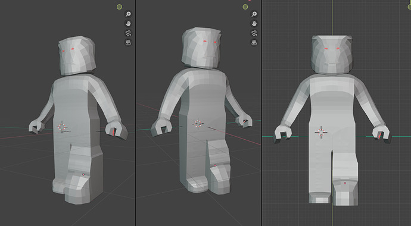Image resolution: width=411 pixels, height=226 pixels.
Task: Switch perspective/orthographic grid icon in middle viewport
Action: point(254,42)
